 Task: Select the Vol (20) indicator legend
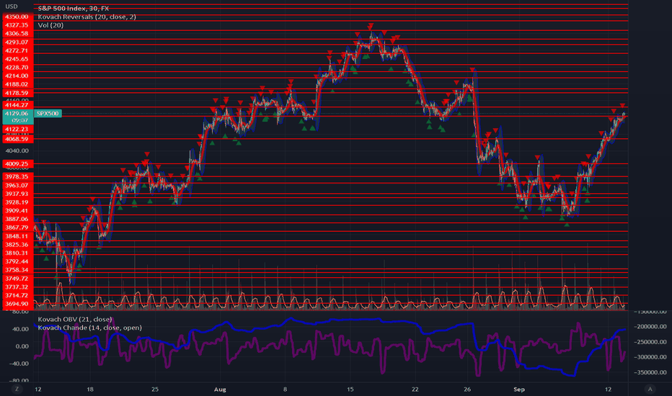50,25
